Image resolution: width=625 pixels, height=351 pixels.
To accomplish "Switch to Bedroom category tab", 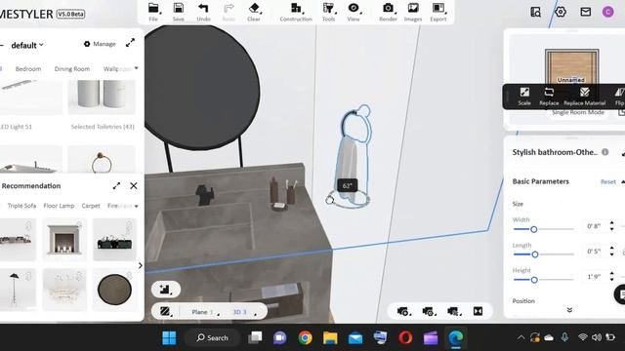I will coord(28,69).
